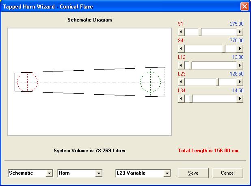Click the red S1 label
Viewport: 251px width, 186px height.
point(180,24)
